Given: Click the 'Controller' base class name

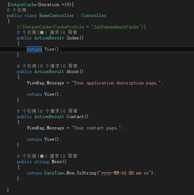Looking at the screenshot, I should pyautogui.click(x=94, y=16).
